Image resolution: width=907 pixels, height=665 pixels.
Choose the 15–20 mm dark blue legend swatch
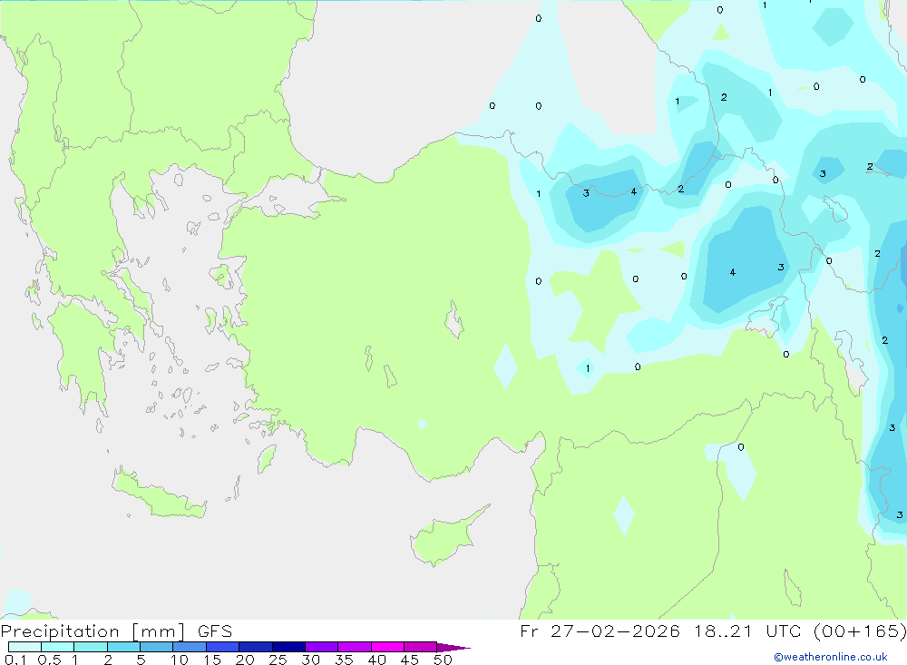coord(222,647)
